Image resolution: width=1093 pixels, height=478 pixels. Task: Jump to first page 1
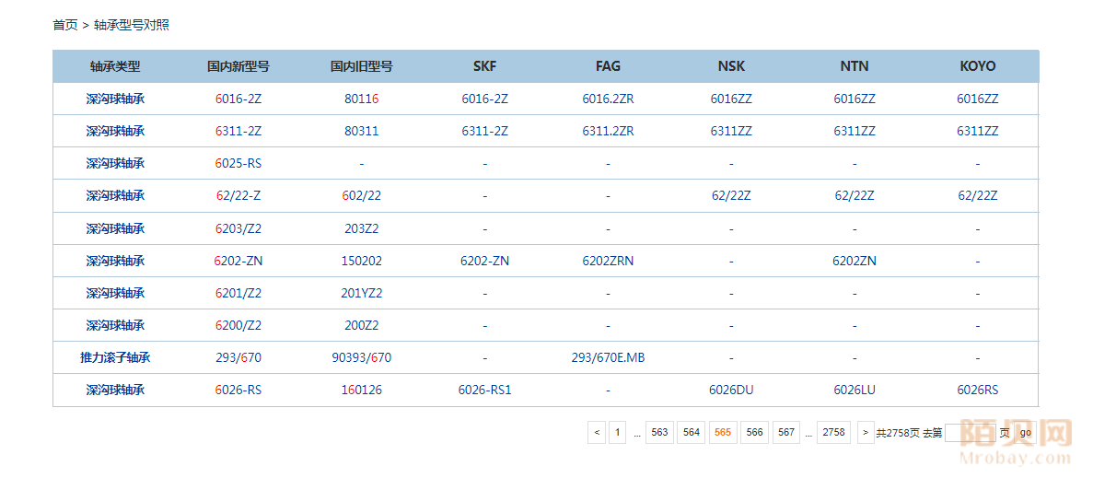pyautogui.click(x=617, y=432)
